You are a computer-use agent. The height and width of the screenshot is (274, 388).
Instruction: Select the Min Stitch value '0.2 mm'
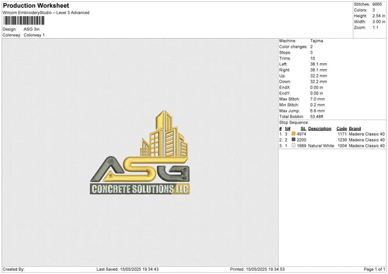[x=318, y=105]
